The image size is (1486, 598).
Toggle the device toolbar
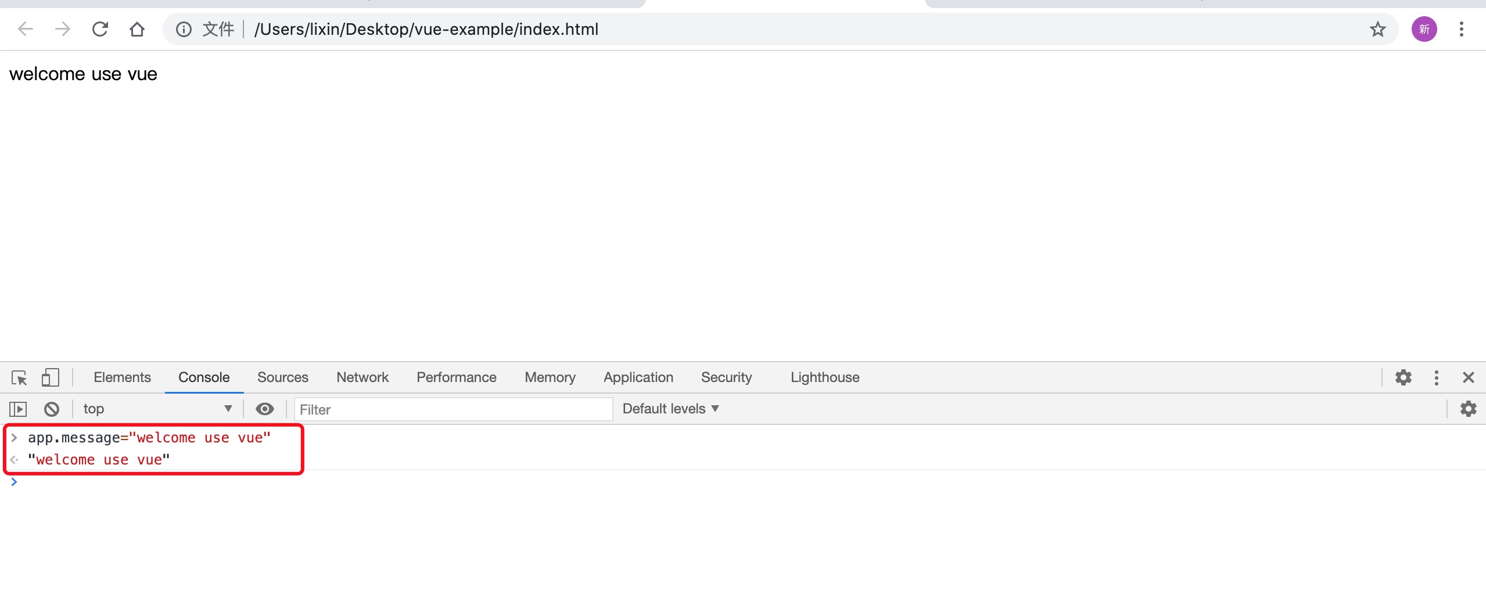pyautogui.click(x=51, y=377)
